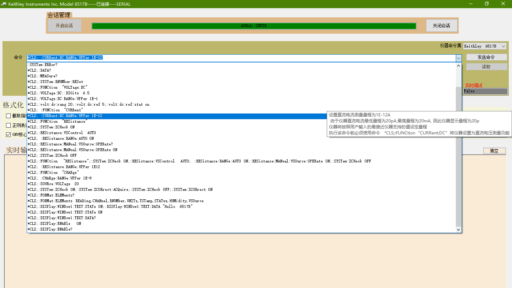
Task: Select *CLS;:DISPlay:WINDow1:TEXT:STATe ON row
Action: coord(241,212)
